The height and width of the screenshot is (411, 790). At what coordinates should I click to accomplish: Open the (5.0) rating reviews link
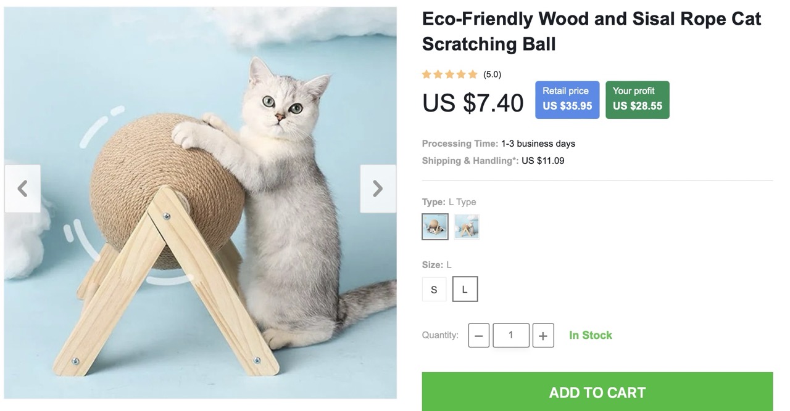pyautogui.click(x=492, y=75)
